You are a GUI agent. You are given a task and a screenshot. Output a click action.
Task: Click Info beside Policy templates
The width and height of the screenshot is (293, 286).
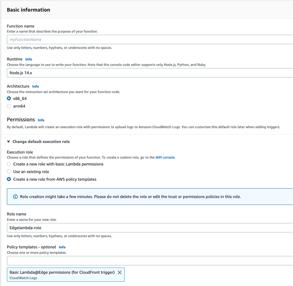[62, 247]
